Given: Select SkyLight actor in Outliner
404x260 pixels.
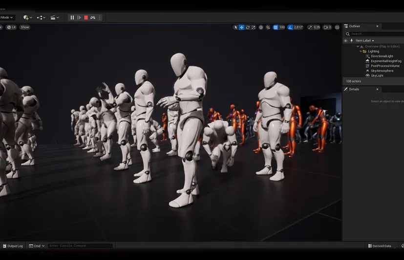Looking at the screenshot, I should click(377, 75).
